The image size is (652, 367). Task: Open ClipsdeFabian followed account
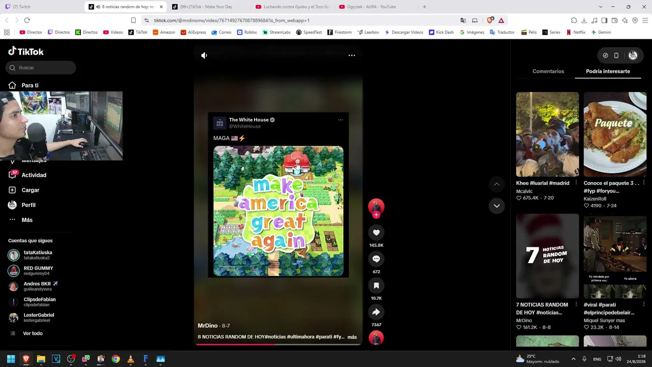[33, 302]
